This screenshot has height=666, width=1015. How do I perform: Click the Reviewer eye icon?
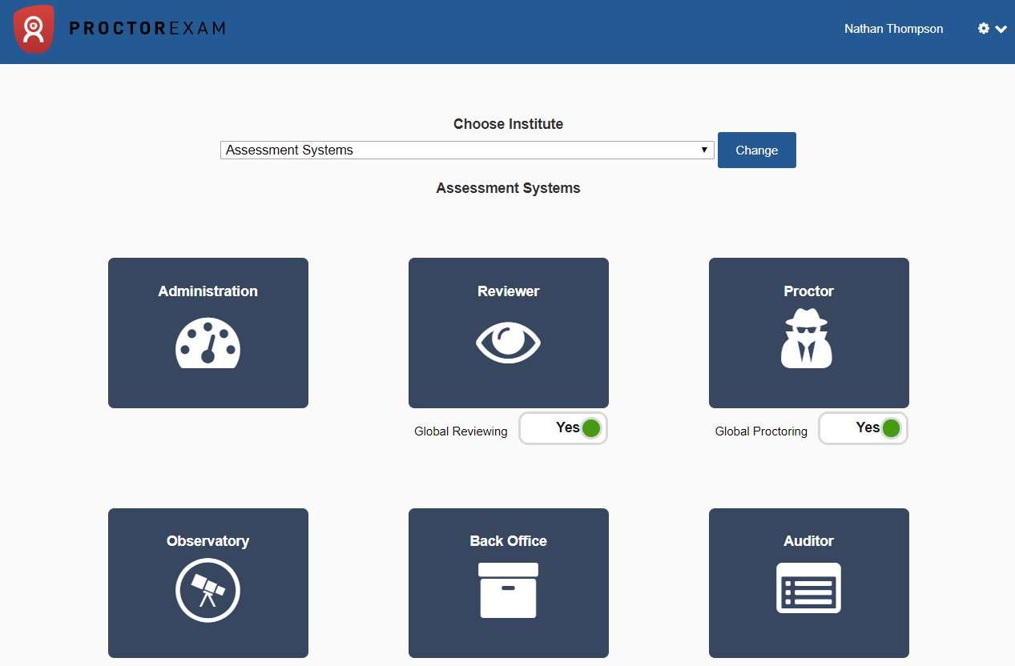[509, 343]
